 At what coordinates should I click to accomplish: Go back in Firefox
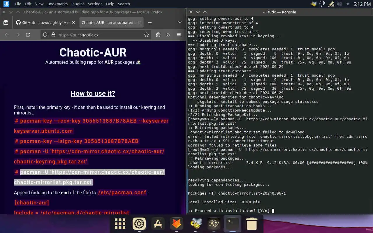click(x=7, y=35)
